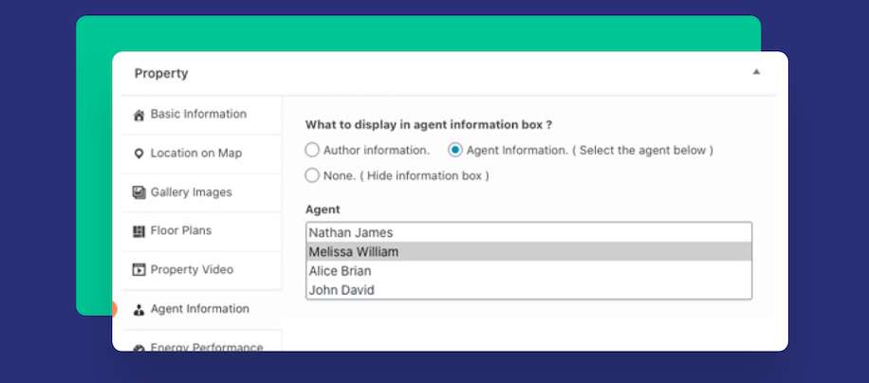Screen dimensions: 869x383
Task: Collapse the Property panel with arrow
Action: coord(756,72)
